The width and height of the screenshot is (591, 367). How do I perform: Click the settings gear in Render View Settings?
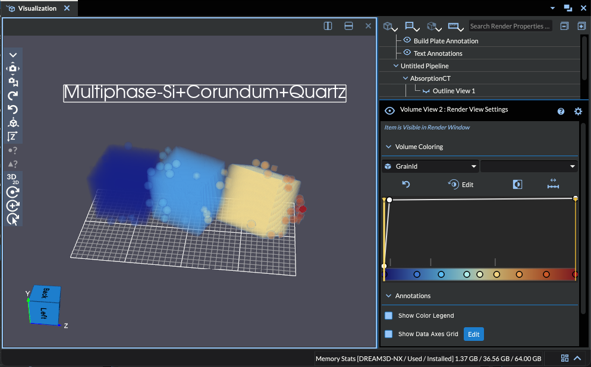pyautogui.click(x=578, y=111)
